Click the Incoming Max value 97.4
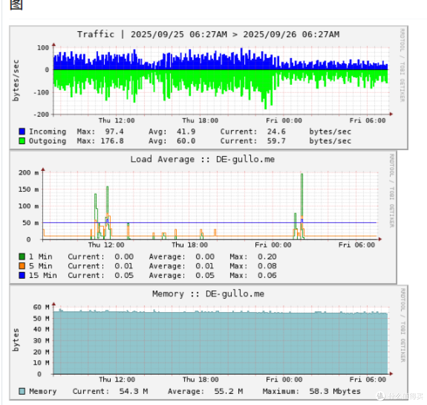Screen dimensions: 427x405 coord(114,132)
